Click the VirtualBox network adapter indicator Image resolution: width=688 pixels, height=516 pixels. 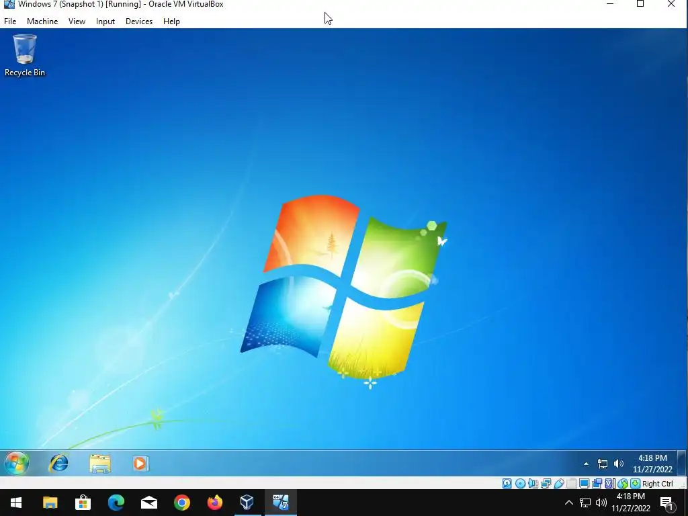[x=546, y=484]
